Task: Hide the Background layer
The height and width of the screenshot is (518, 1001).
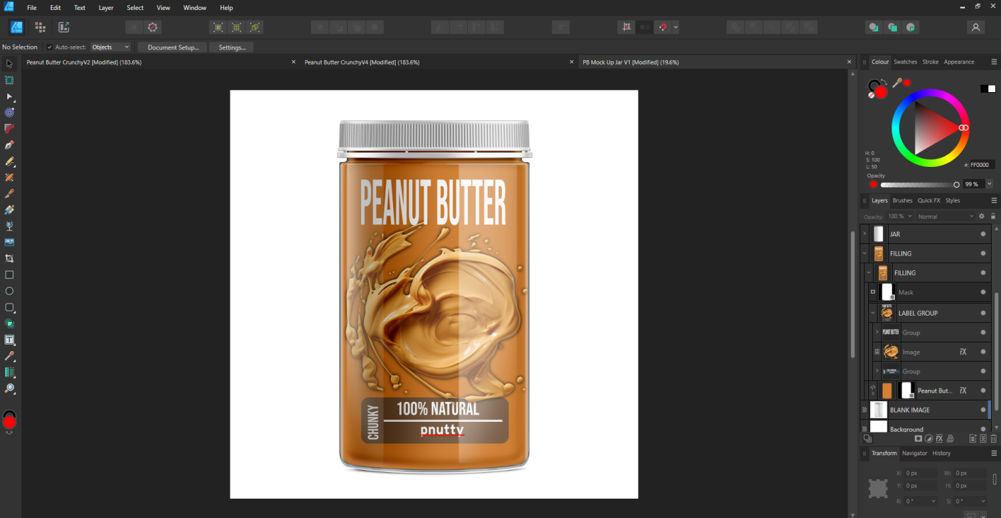Action: 983,429
